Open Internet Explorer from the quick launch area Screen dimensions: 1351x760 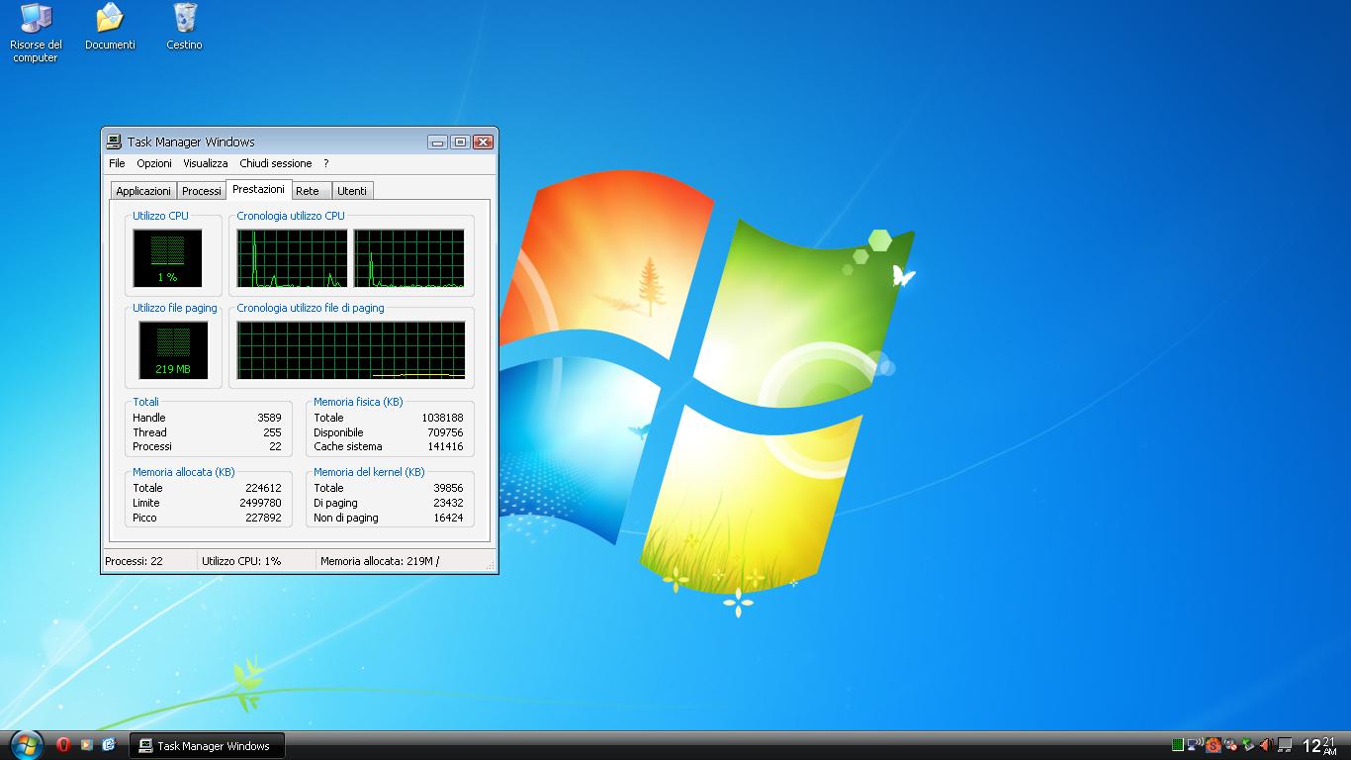click(109, 745)
